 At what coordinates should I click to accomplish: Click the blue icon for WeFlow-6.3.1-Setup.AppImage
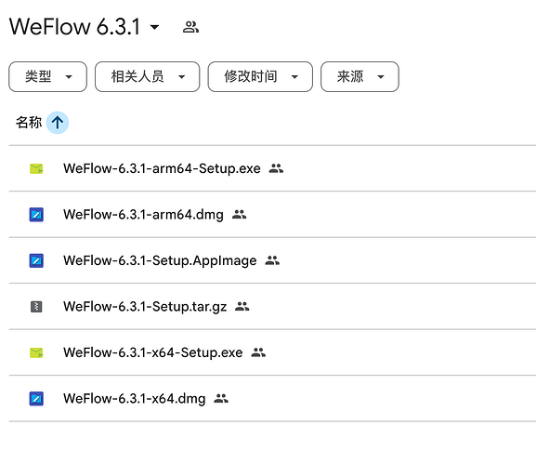tap(36, 260)
